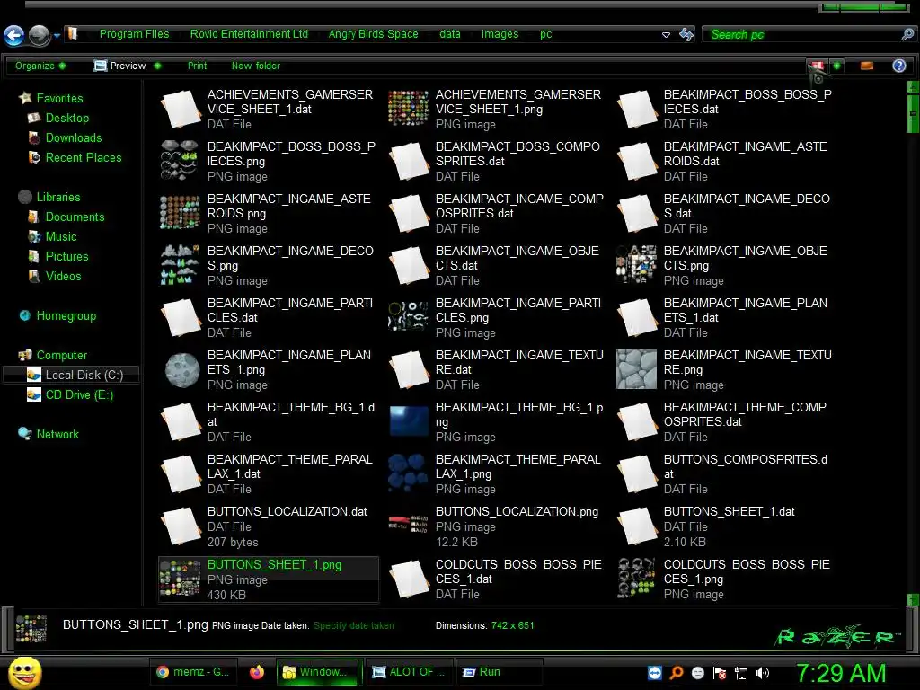Open the Documents library

click(75, 217)
